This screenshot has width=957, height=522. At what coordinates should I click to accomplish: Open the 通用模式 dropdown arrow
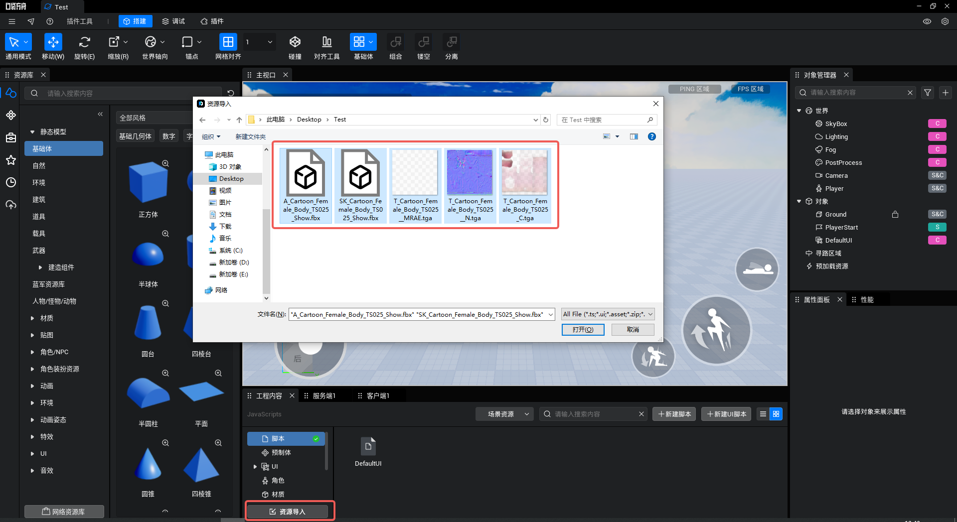click(x=26, y=42)
